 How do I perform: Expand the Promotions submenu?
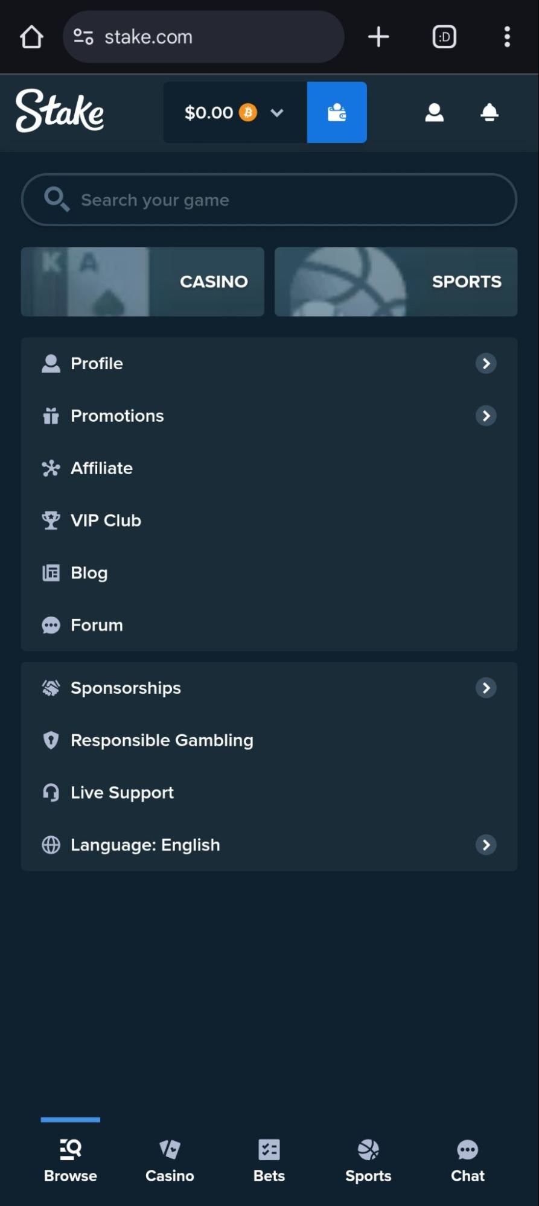click(x=486, y=416)
